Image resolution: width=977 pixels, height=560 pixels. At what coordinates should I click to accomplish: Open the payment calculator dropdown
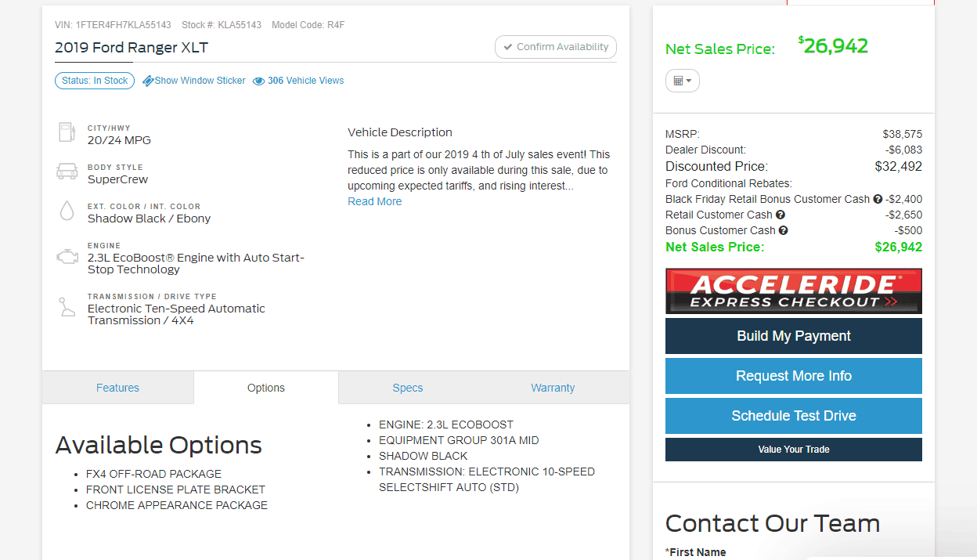point(683,81)
